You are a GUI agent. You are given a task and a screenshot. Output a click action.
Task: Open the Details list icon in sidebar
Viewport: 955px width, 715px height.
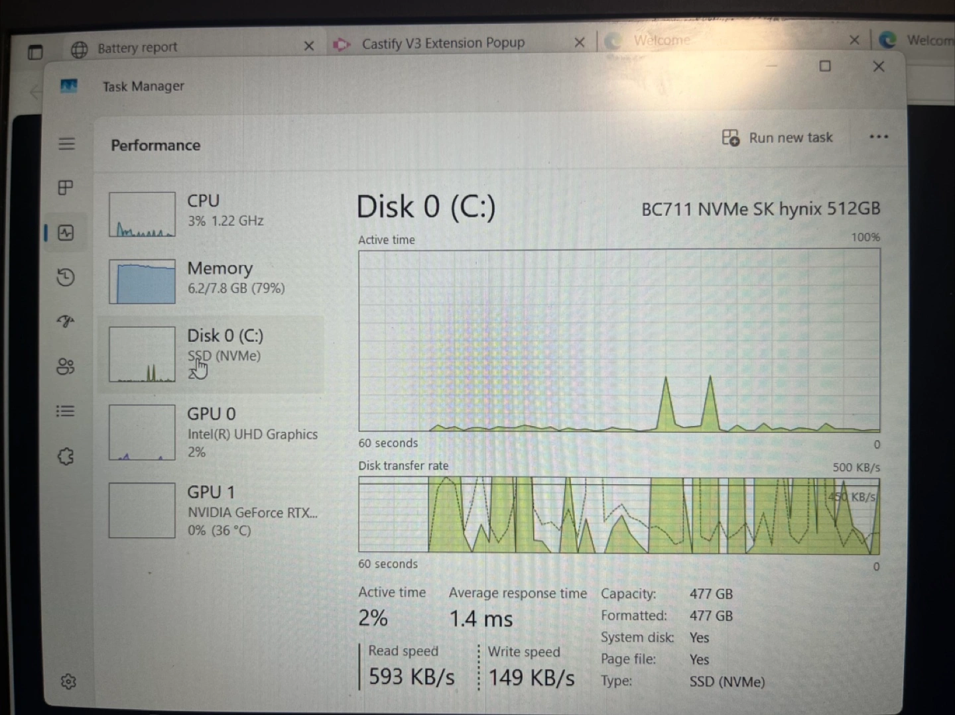66,411
